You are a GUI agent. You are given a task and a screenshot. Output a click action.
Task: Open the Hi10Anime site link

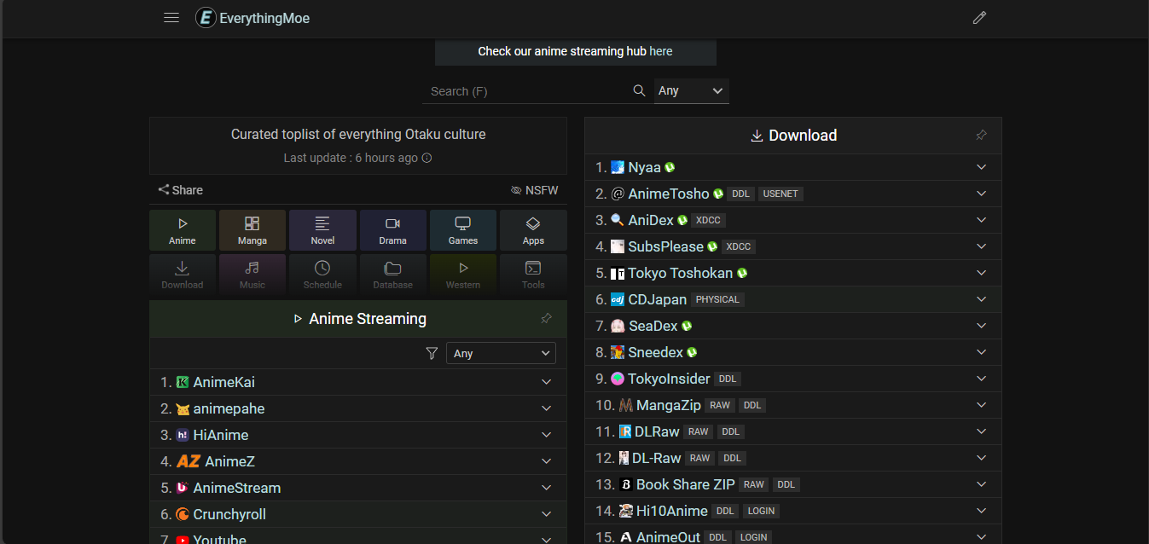tap(671, 511)
